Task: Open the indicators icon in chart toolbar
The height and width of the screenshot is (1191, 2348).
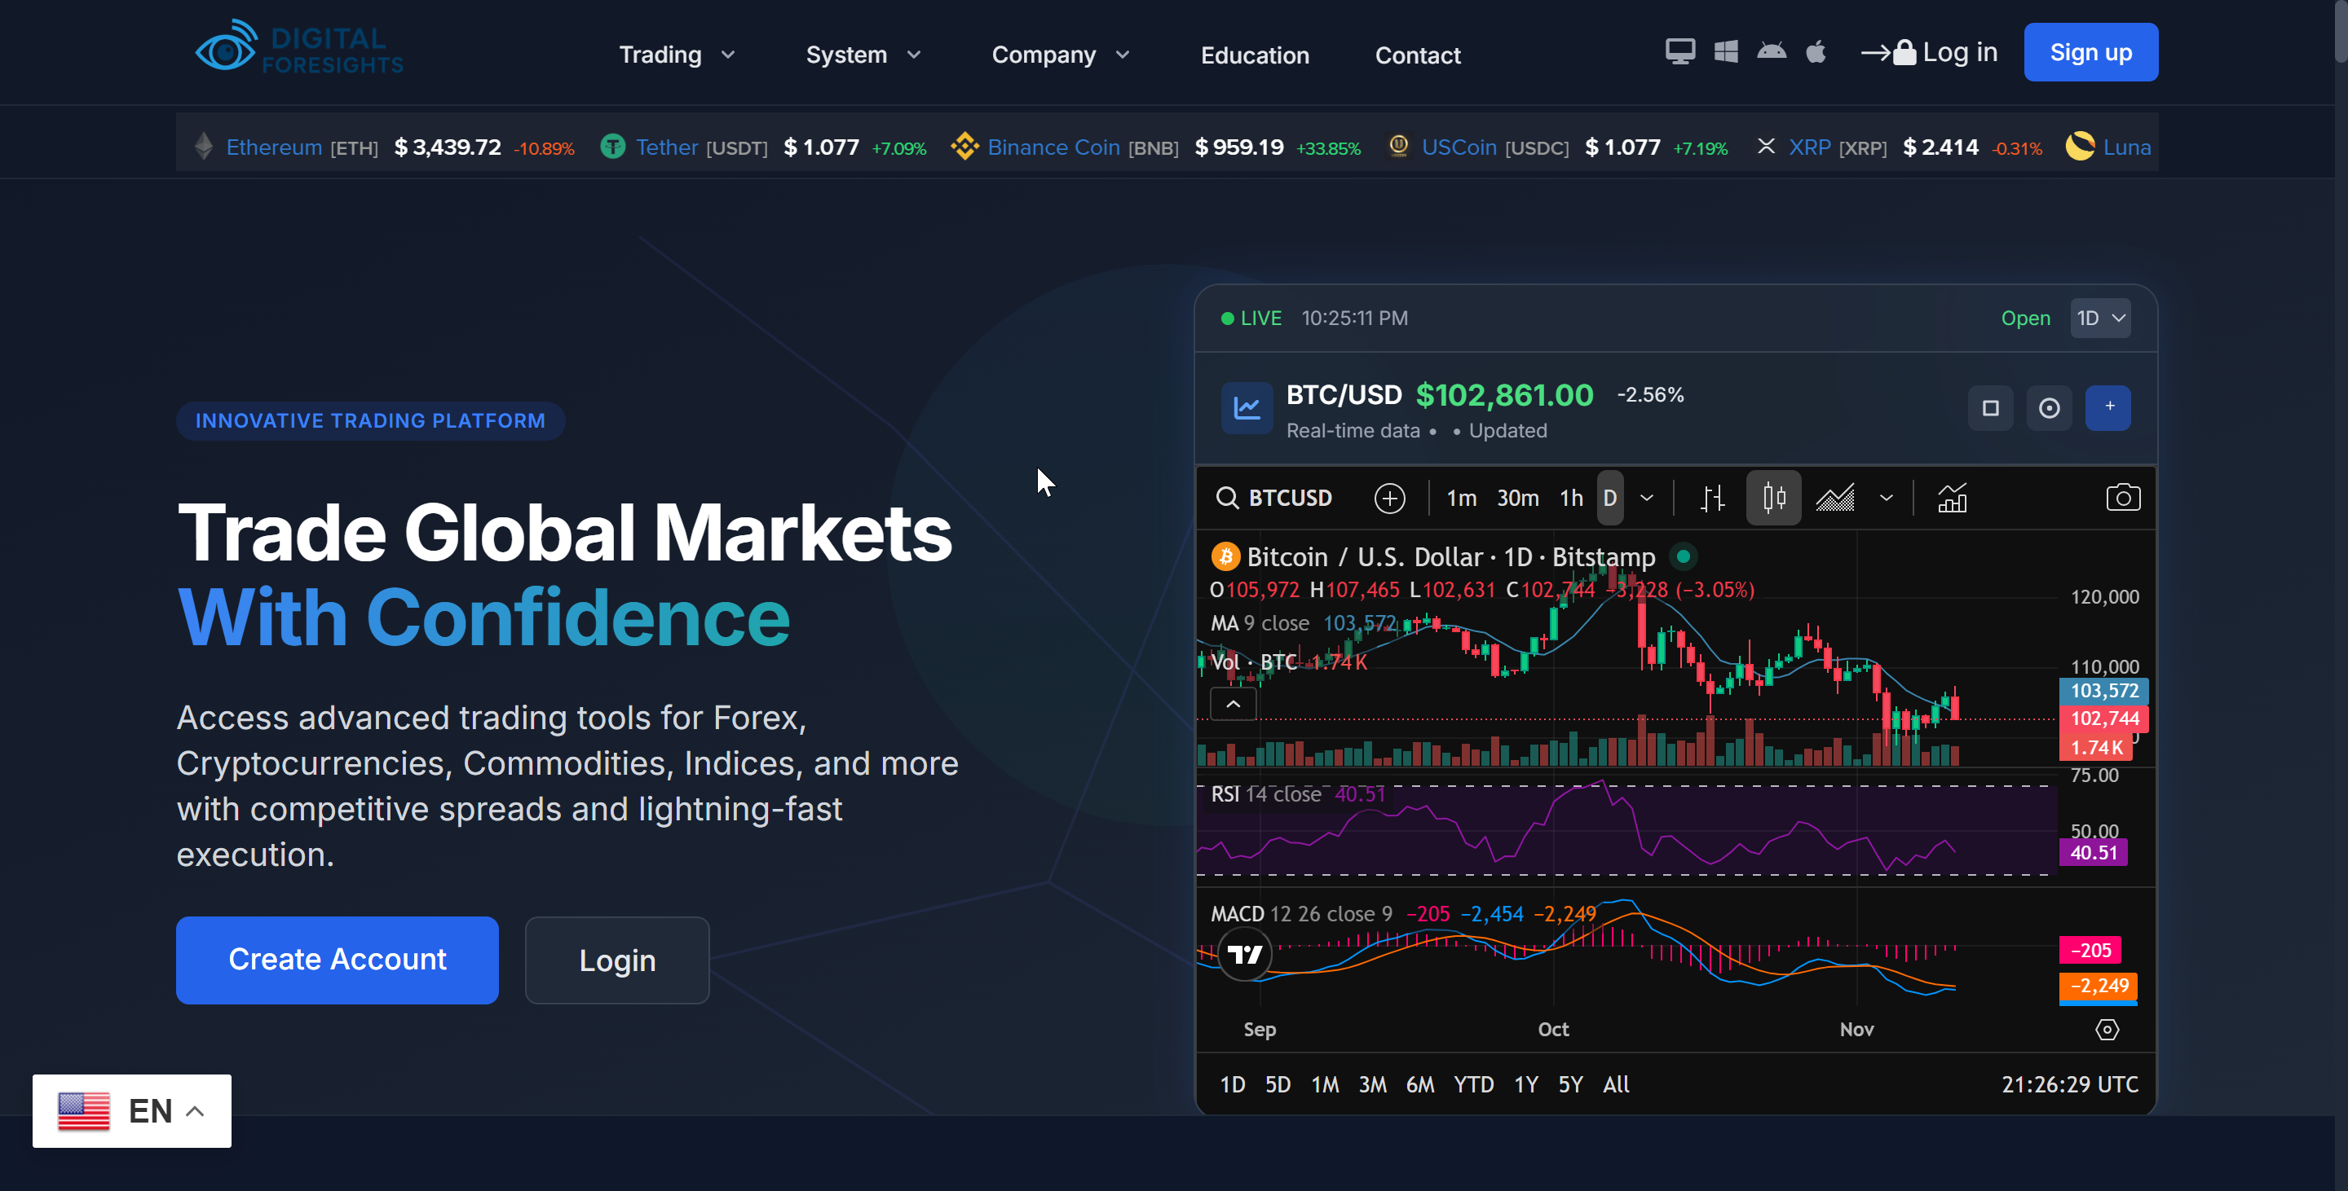Action: coord(1952,498)
